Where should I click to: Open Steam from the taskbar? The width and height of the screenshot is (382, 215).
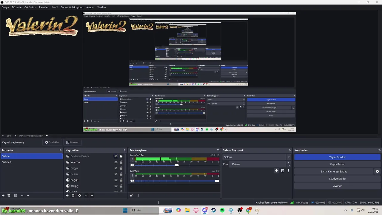point(213,210)
